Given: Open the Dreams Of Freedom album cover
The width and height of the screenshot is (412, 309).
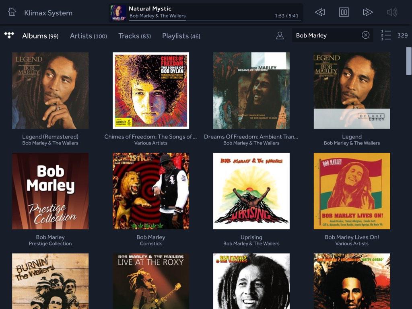Looking at the screenshot, I should click(251, 91).
